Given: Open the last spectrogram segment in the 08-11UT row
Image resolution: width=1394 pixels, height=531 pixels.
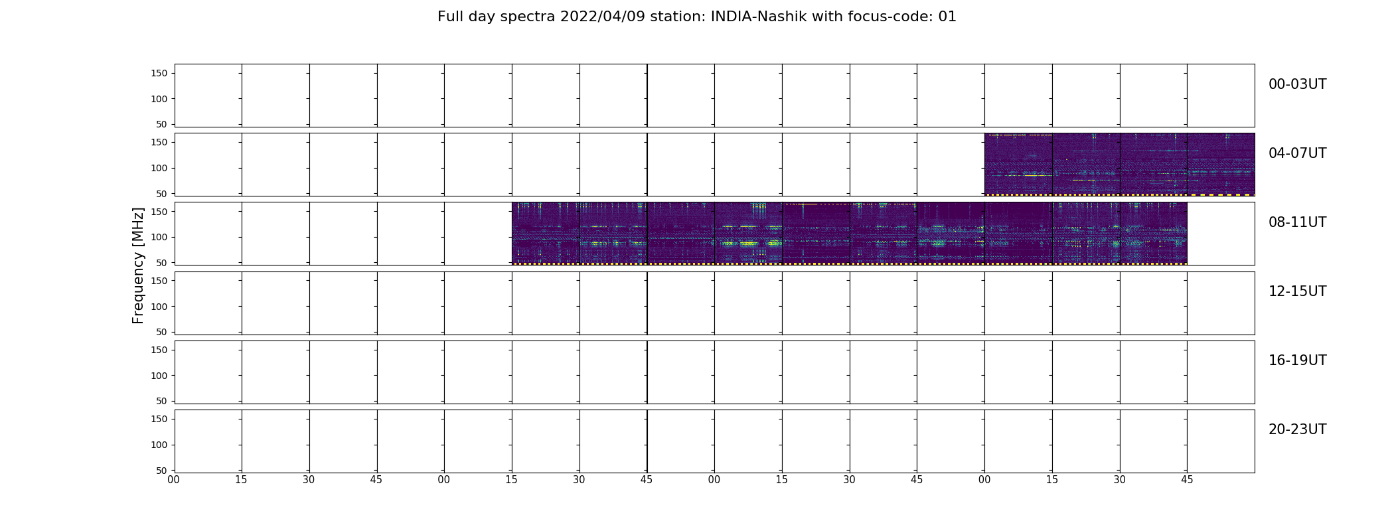Looking at the screenshot, I should (x=1153, y=234).
